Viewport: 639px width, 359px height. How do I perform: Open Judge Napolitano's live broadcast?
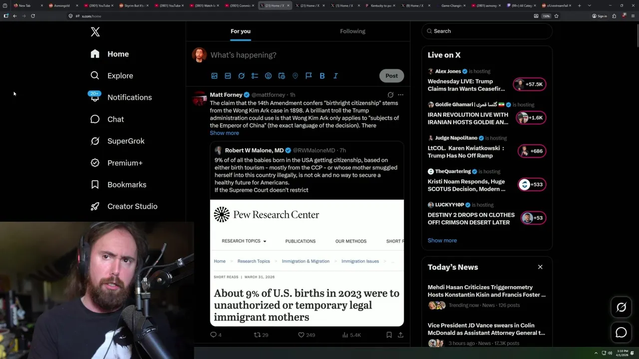[x=466, y=152]
